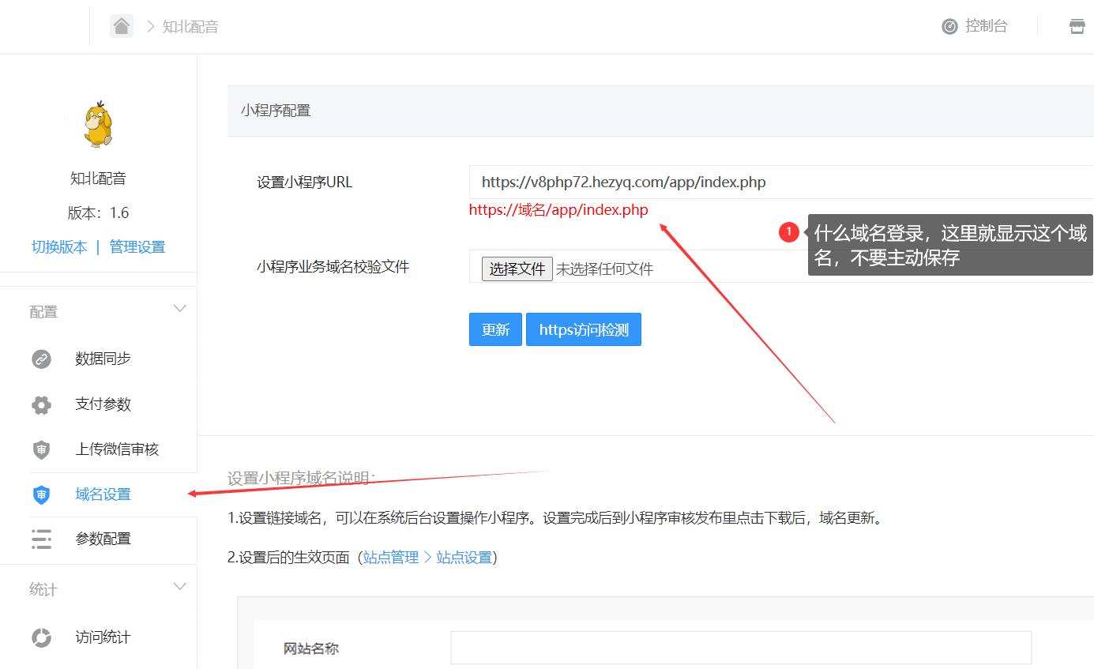Click the 管理设置 link

pyautogui.click(x=137, y=247)
